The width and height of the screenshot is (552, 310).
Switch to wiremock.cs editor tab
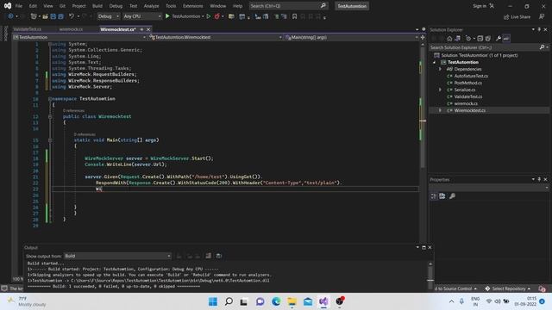[71, 29]
